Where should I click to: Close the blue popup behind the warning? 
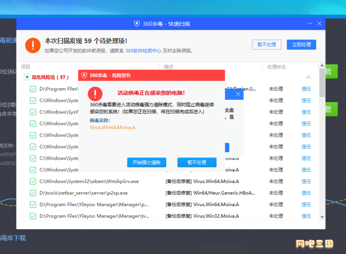click(238, 94)
